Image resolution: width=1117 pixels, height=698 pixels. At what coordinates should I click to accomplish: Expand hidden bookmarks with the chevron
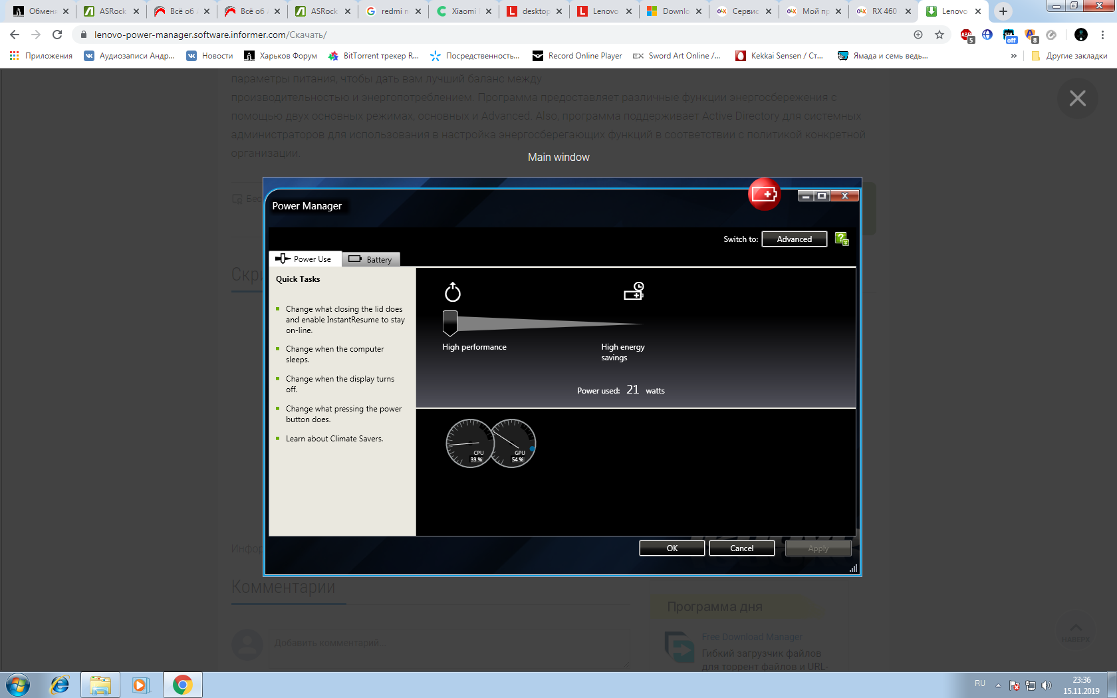pos(1013,56)
